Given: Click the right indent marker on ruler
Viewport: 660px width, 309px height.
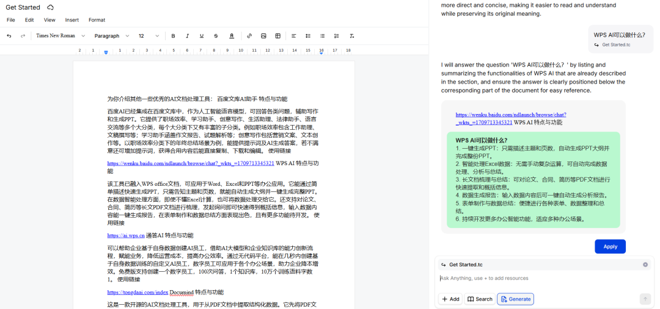Looking at the screenshot, I should click(321, 52).
